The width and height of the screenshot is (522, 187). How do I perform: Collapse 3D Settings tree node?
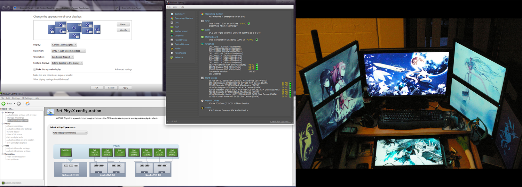2,112
